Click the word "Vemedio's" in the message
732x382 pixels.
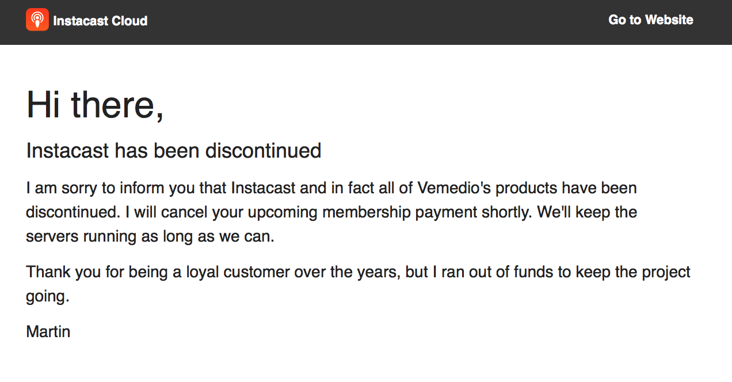454,188
